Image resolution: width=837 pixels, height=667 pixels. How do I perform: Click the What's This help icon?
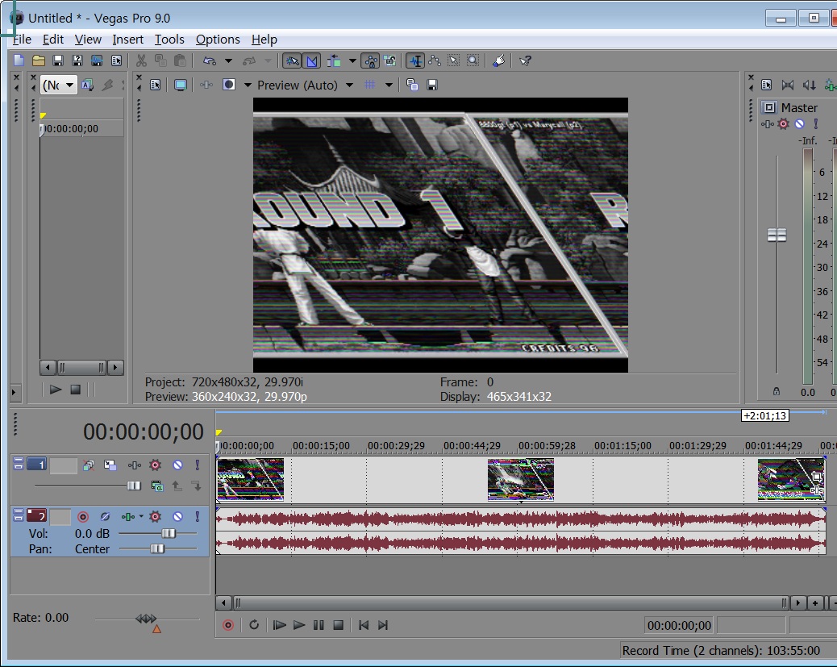525,60
